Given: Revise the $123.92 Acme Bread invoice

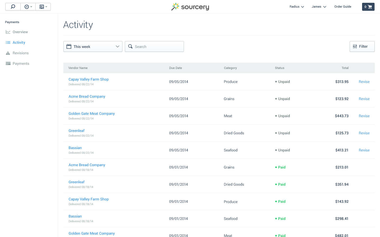Looking at the screenshot, I should pos(364,99).
